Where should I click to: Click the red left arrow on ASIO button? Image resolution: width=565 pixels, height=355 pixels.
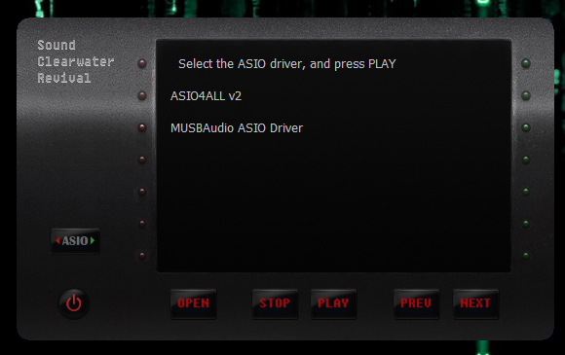pos(57,240)
